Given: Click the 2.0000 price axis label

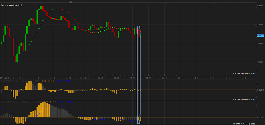Looking at the screenshot, I should point(260,6).
